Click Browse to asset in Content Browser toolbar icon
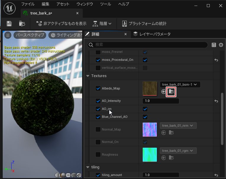 click(x=22, y=24)
